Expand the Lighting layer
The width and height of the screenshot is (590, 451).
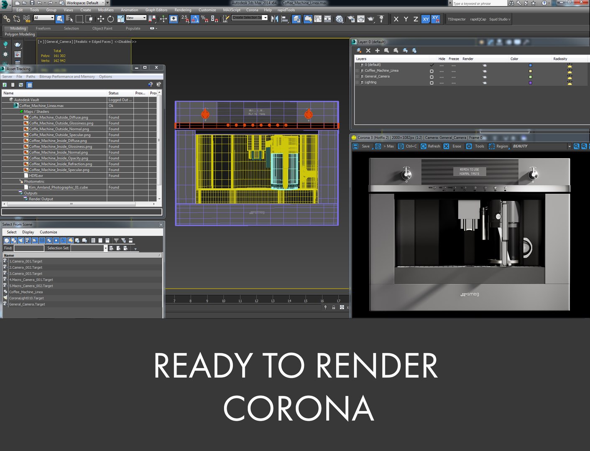357,83
